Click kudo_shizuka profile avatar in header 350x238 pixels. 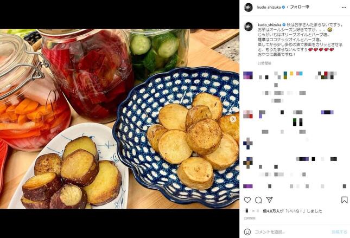(248, 8)
